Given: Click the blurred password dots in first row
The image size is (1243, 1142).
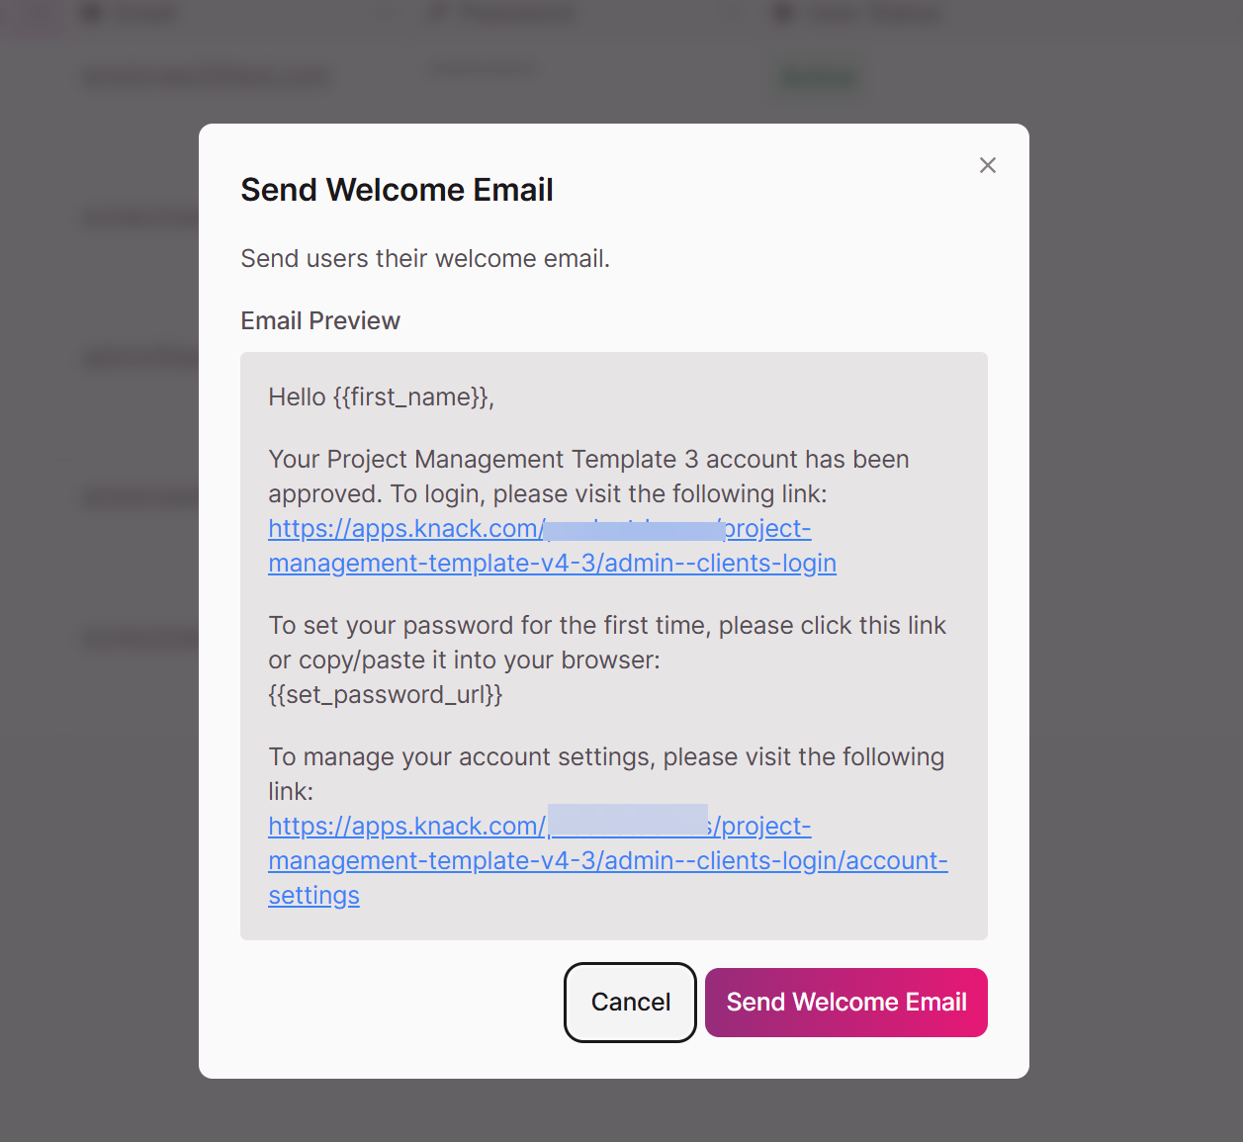Looking at the screenshot, I should (484, 69).
